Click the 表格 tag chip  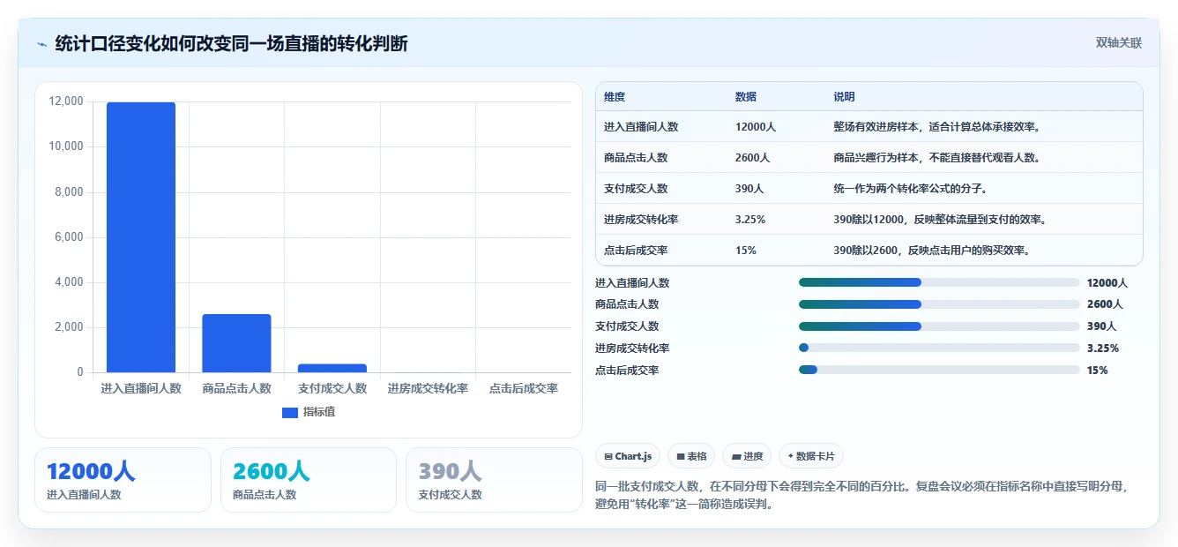691,456
